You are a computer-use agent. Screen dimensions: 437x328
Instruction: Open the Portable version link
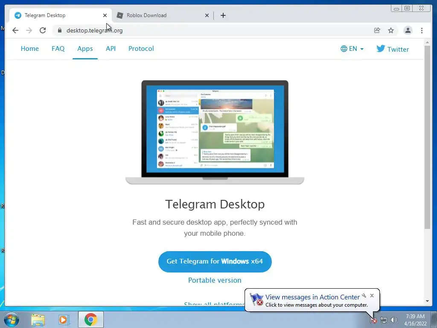click(x=215, y=280)
